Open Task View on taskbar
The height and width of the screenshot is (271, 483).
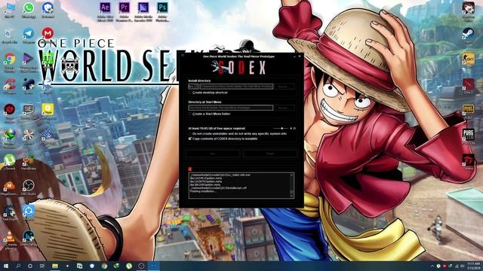coord(42,266)
